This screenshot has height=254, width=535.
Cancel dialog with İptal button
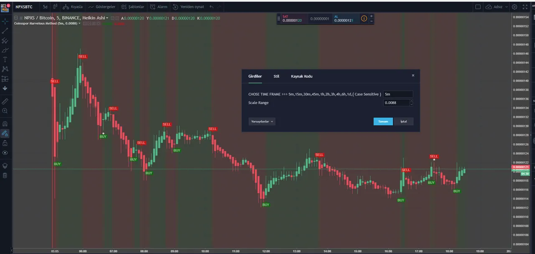pos(404,122)
